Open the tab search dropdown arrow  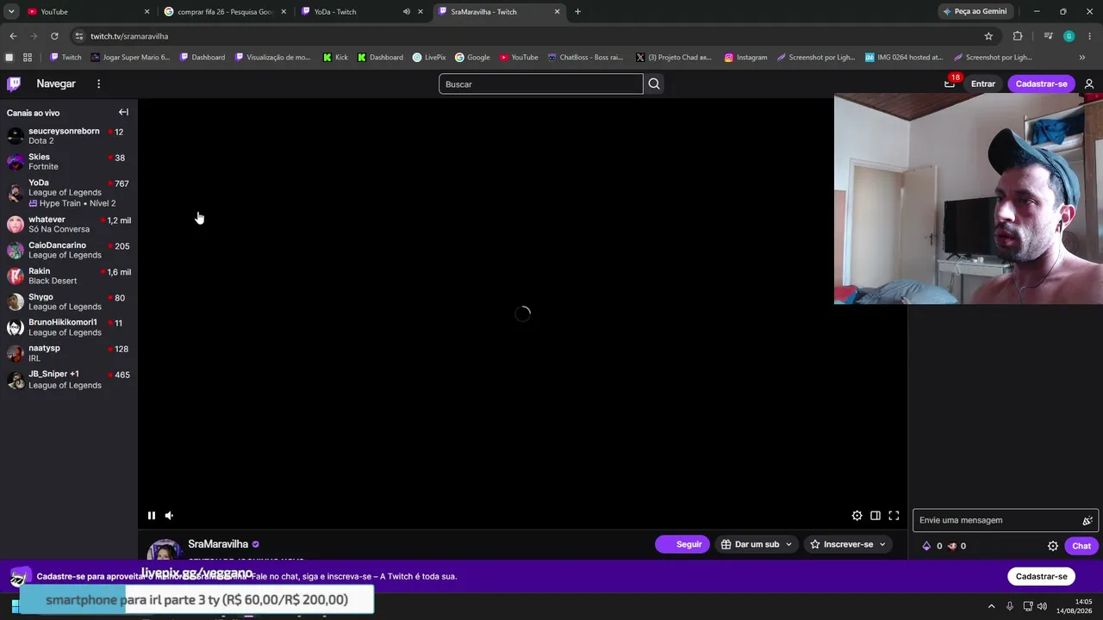click(11, 11)
